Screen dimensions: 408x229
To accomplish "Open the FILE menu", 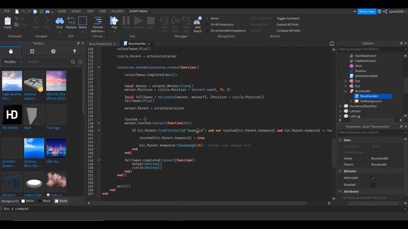I will [x=6, y=11].
